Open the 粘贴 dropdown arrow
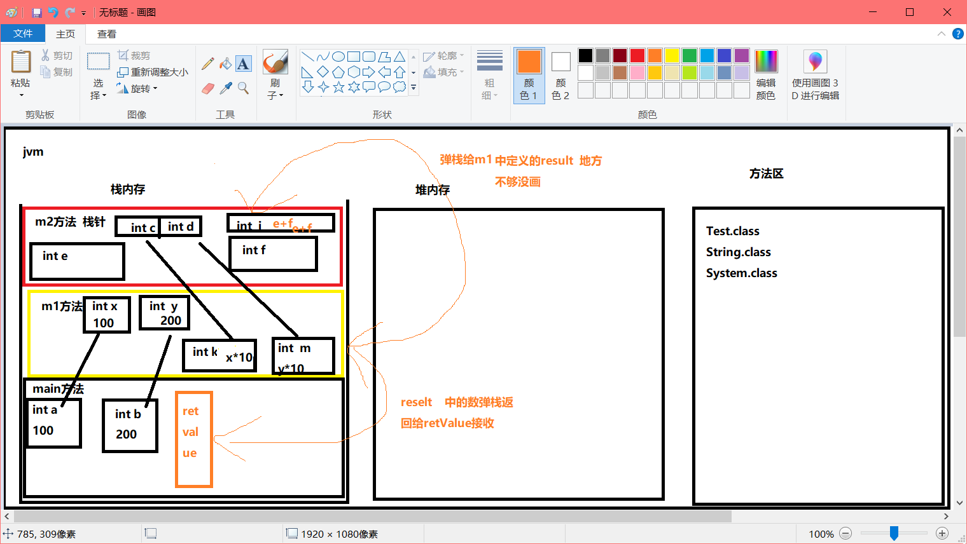The height and width of the screenshot is (544, 967). 21,95
